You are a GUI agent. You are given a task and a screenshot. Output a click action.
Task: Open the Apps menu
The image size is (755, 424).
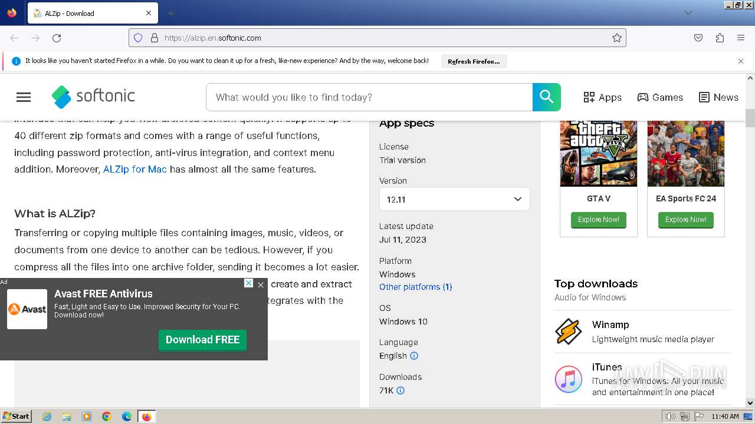602,97
